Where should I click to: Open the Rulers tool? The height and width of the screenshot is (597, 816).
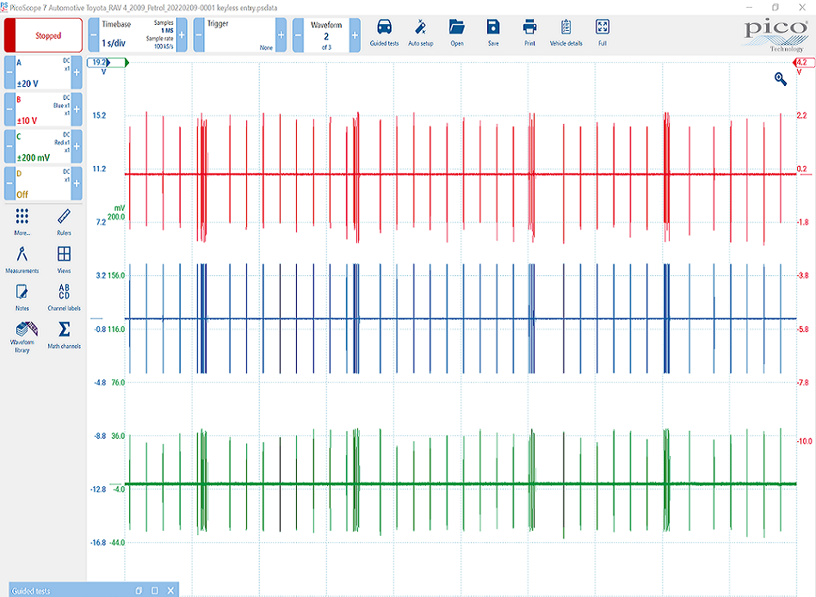63,220
